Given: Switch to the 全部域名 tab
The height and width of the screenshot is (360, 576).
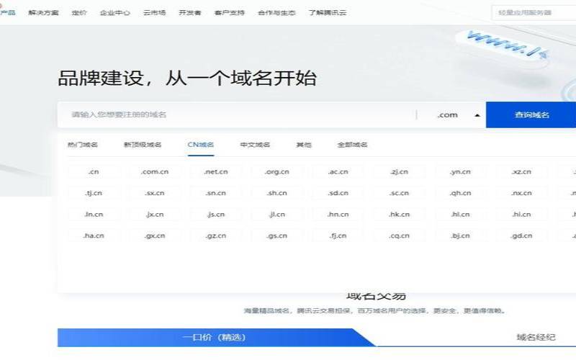Looking at the screenshot, I should 352,145.
